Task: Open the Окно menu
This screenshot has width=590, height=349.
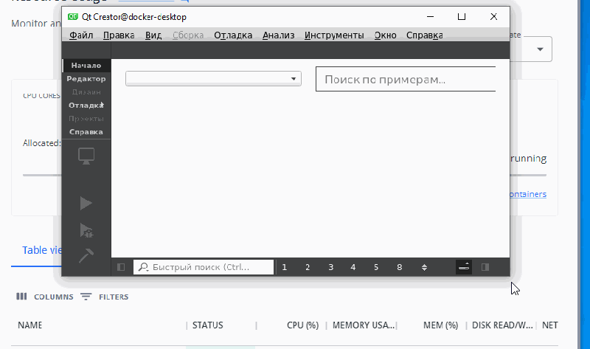Action: [x=385, y=35]
